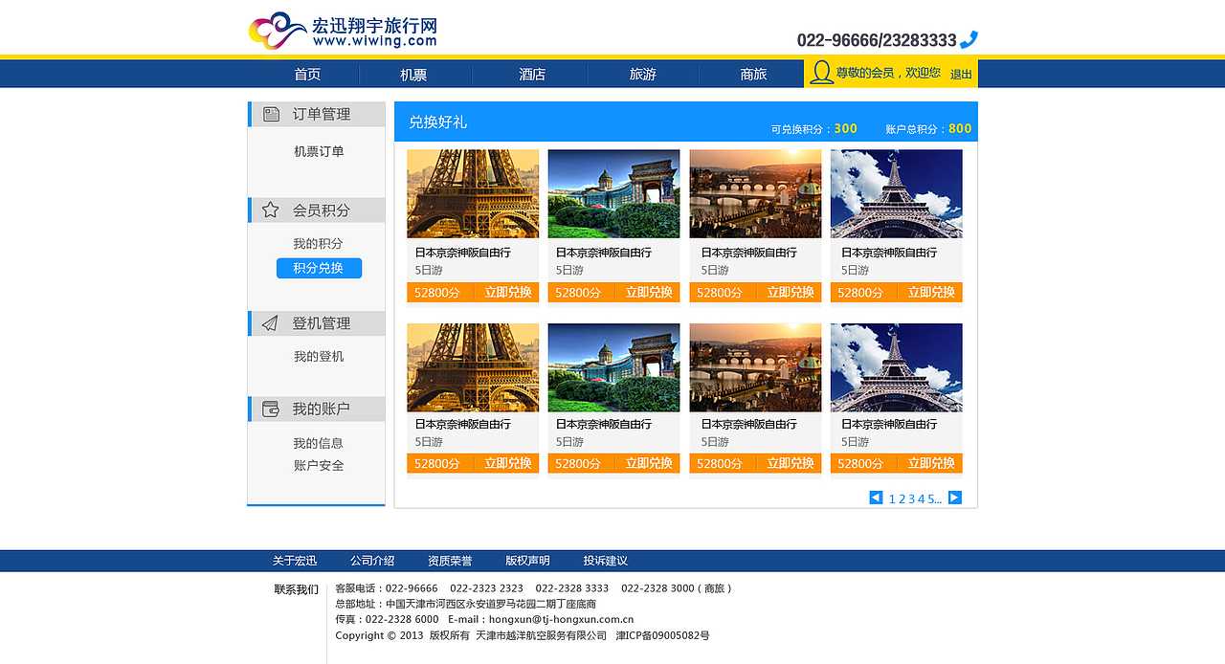Click 立即兑换 under top-row bridge card
Image resolution: width=1225 pixels, height=664 pixels.
click(x=791, y=293)
